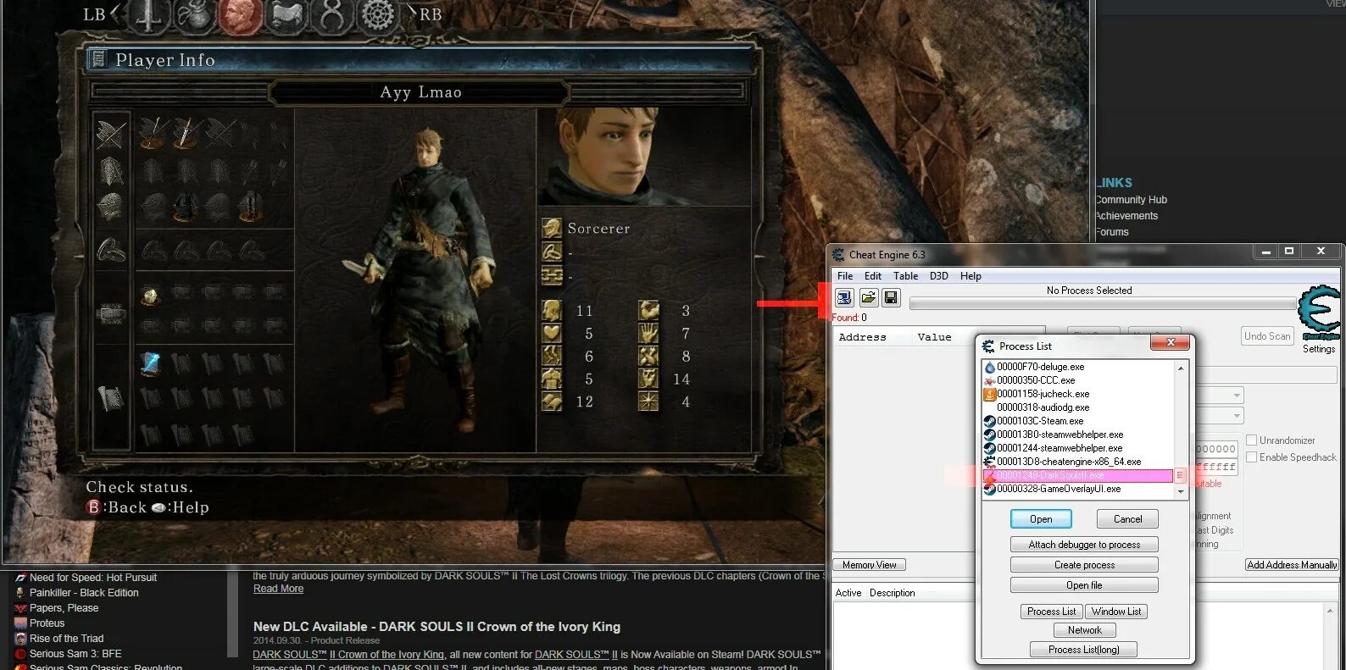Open the Help menu in Cheat Engine
Viewport: 1346px width, 670px height.
(971, 276)
